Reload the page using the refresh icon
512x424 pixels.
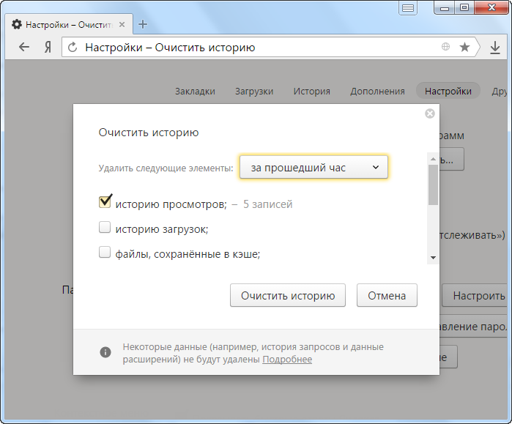tap(72, 48)
